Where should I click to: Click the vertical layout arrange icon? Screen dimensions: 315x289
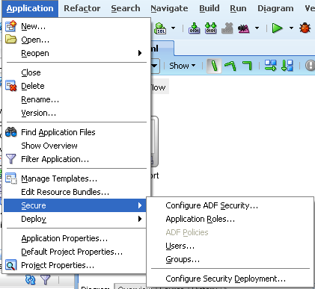pyautogui.click(x=287, y=66)
